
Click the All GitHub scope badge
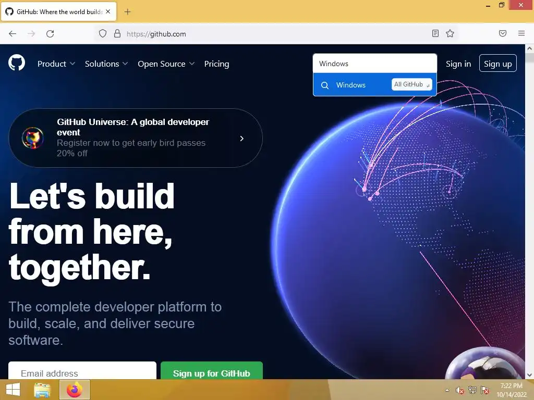[412, 84]
